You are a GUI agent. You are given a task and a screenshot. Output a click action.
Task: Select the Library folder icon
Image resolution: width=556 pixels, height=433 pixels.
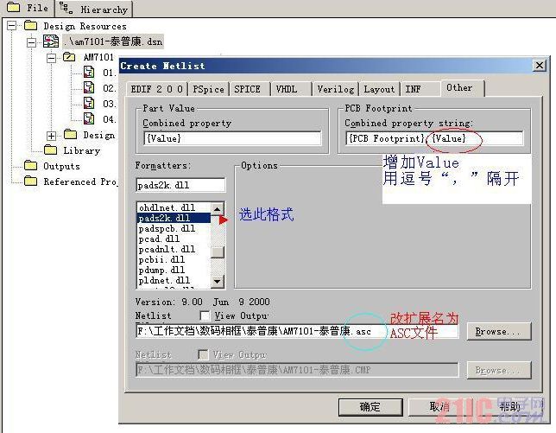50,150
